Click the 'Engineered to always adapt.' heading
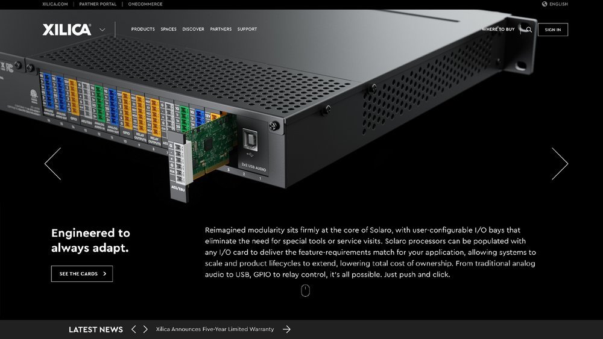Screen dimensions: 603x339 (91, 240)
